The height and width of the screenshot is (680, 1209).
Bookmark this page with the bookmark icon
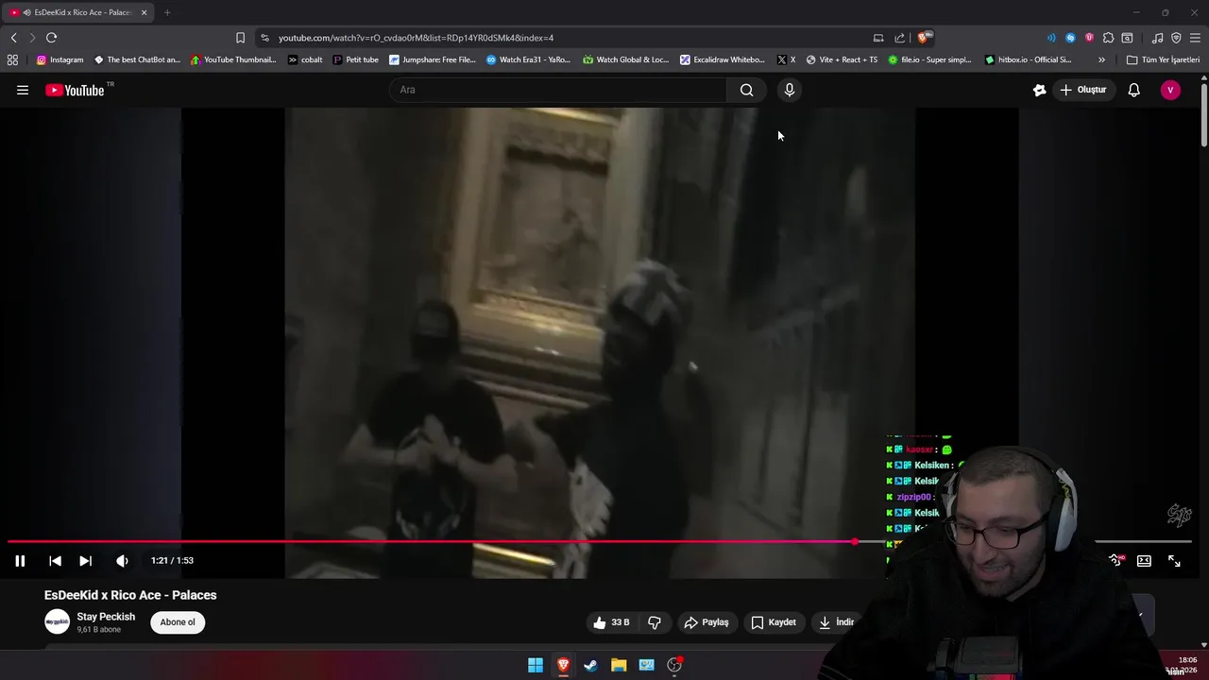click(240, 38)
